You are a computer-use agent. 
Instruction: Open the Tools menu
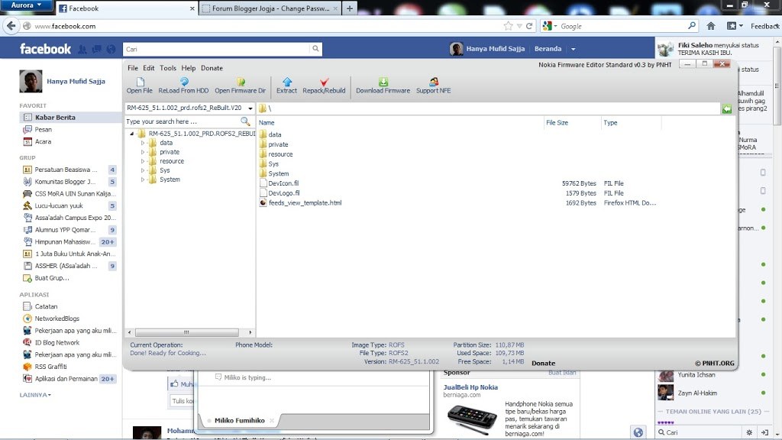[167, 68]
